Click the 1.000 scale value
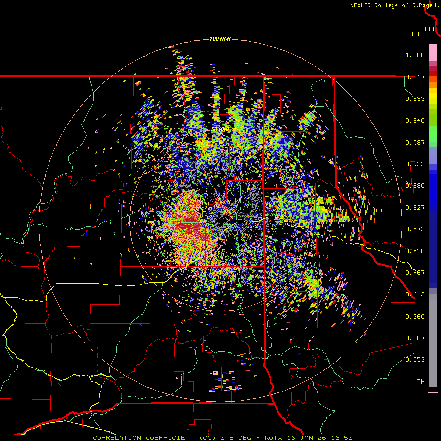This screenshot has height=441, width=441. (415, 55)
